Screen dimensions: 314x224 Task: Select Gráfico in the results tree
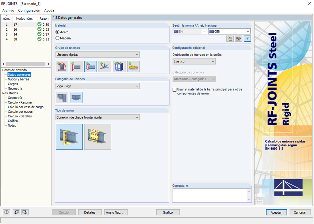tap(13, 121)
